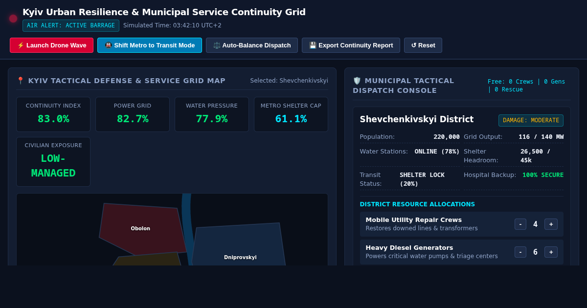Viewport: 587px width, 308px height.
Task: Increase Mobile Utility Repair Crews
Action: (x=551, y=224)
